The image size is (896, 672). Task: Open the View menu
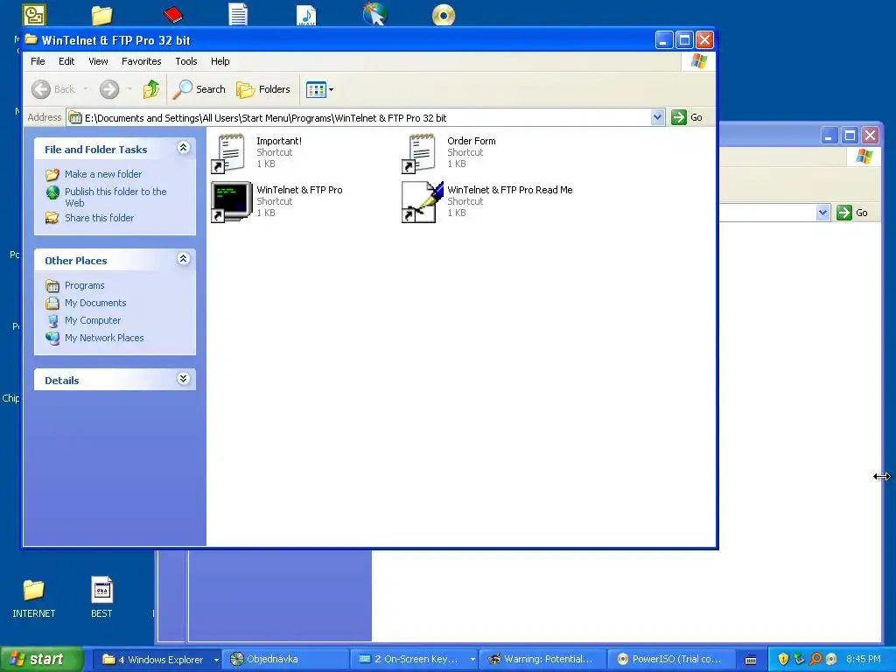(98, 61)
